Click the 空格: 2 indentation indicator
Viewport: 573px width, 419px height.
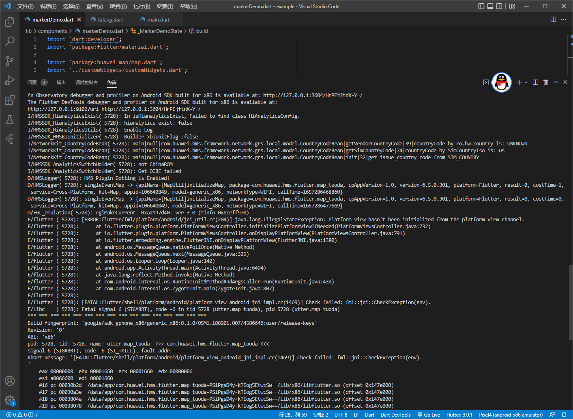click(x=320, y=415)
